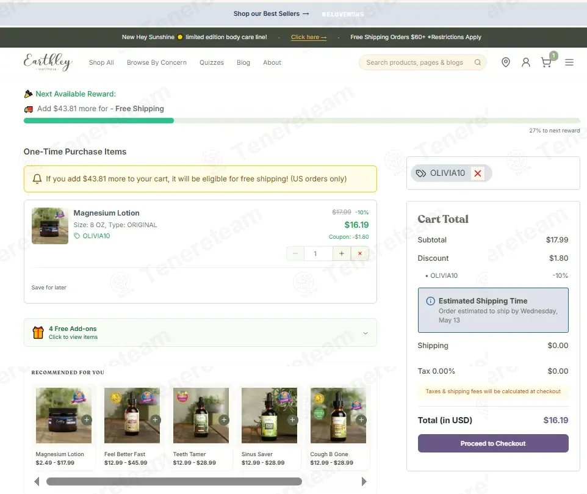Click 'Taxes & shipping fees' notice text

tap(493, 391)
